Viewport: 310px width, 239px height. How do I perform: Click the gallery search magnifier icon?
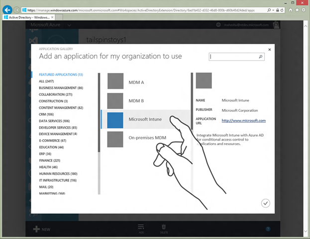[261, 57]
